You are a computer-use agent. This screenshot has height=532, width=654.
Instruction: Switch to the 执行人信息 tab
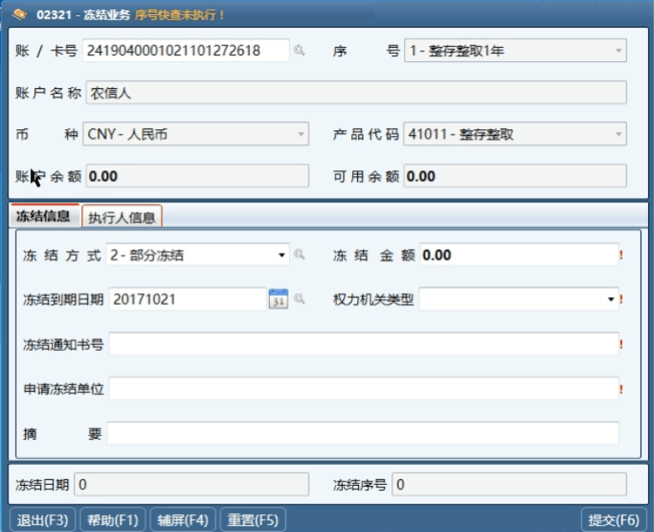pos(122,217)
